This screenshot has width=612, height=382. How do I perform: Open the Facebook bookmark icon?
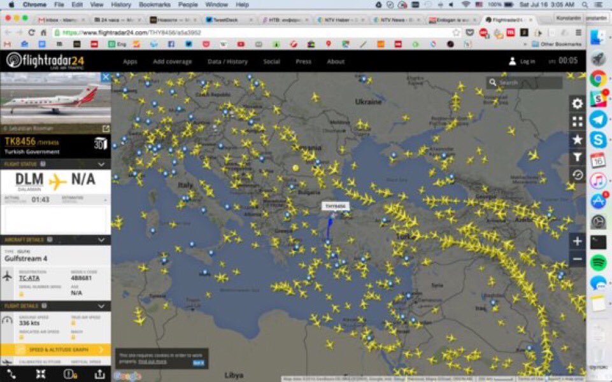pos(171,44)
